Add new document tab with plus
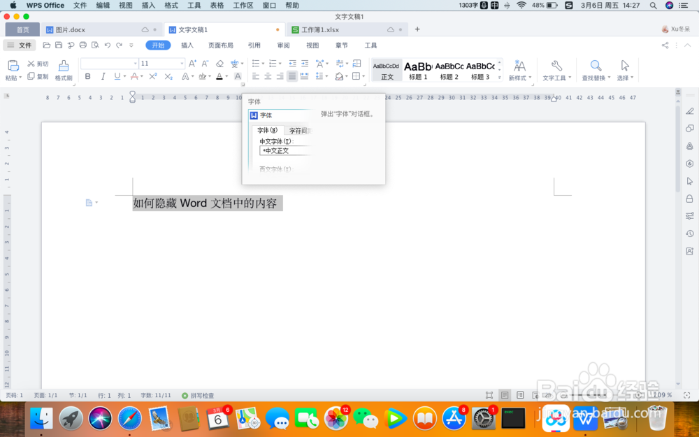Image resolution: width=699 pixels, height=437 pixels. click(417, 29)
